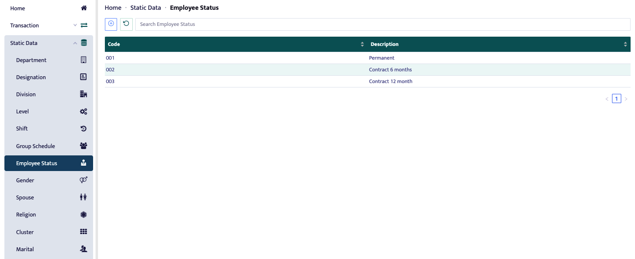Click the Religion hexagon icon

tap(83, 215)
